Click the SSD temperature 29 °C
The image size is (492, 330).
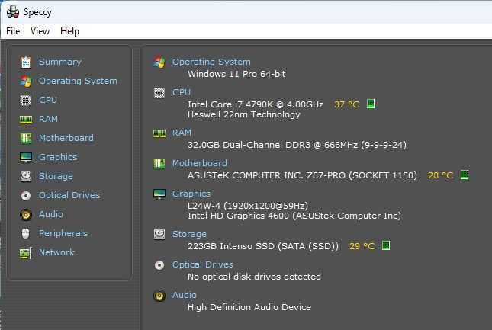[362, 246]
